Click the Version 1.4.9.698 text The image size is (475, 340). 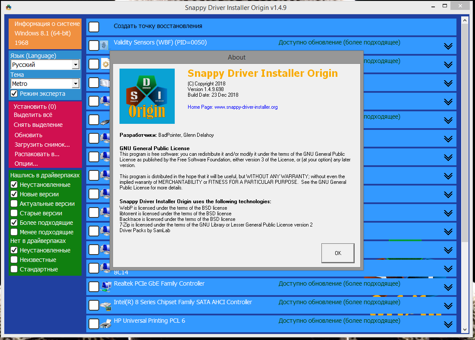(x=206, y=89)
